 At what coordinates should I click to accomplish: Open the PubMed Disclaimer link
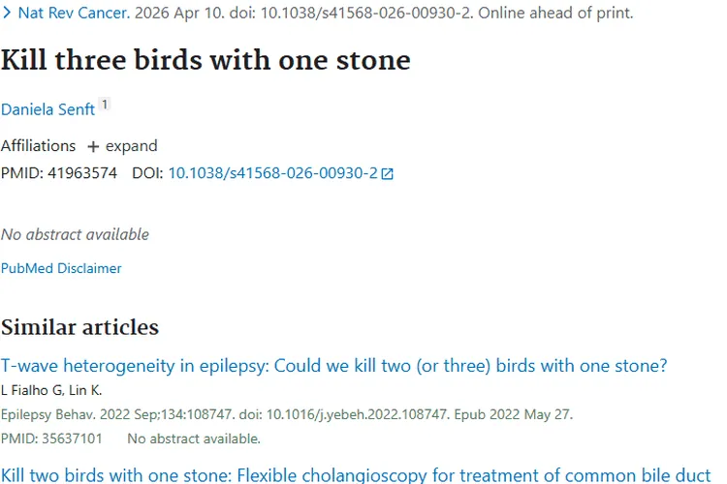point(61,268)
